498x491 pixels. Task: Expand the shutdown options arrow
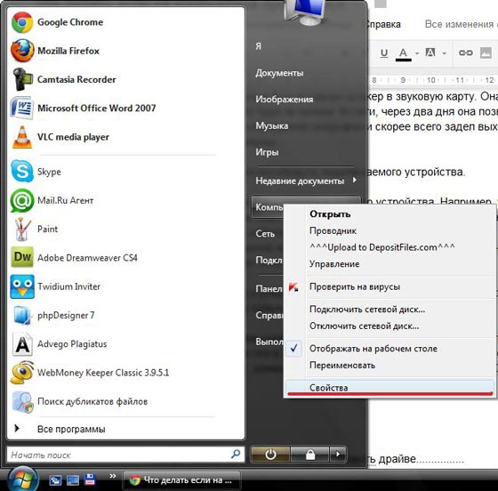338,455
